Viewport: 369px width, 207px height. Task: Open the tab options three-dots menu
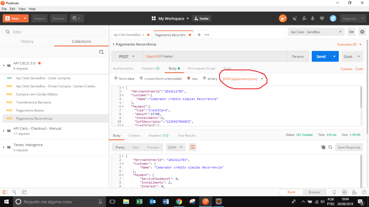point(207,35)
